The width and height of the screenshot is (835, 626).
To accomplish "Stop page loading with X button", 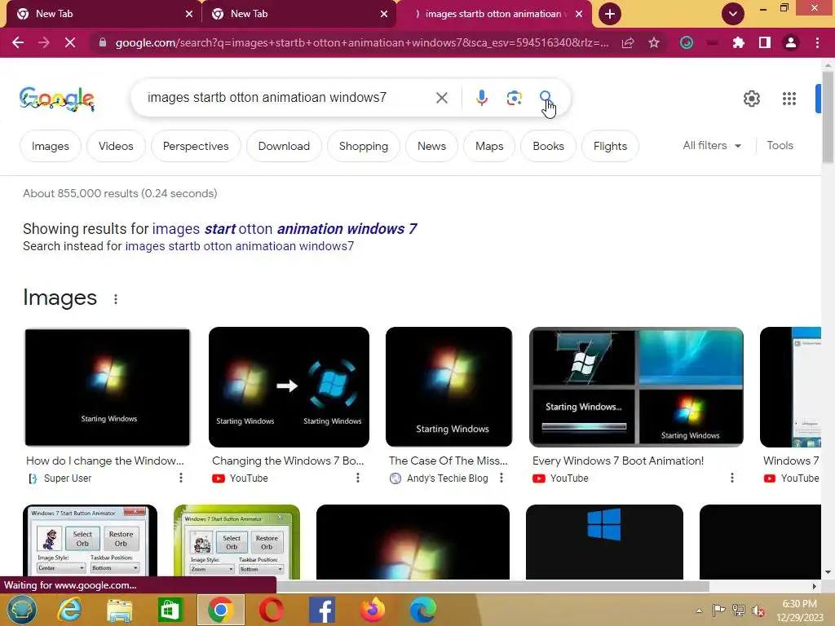I will pyautogui.click(x=70, y=42).
